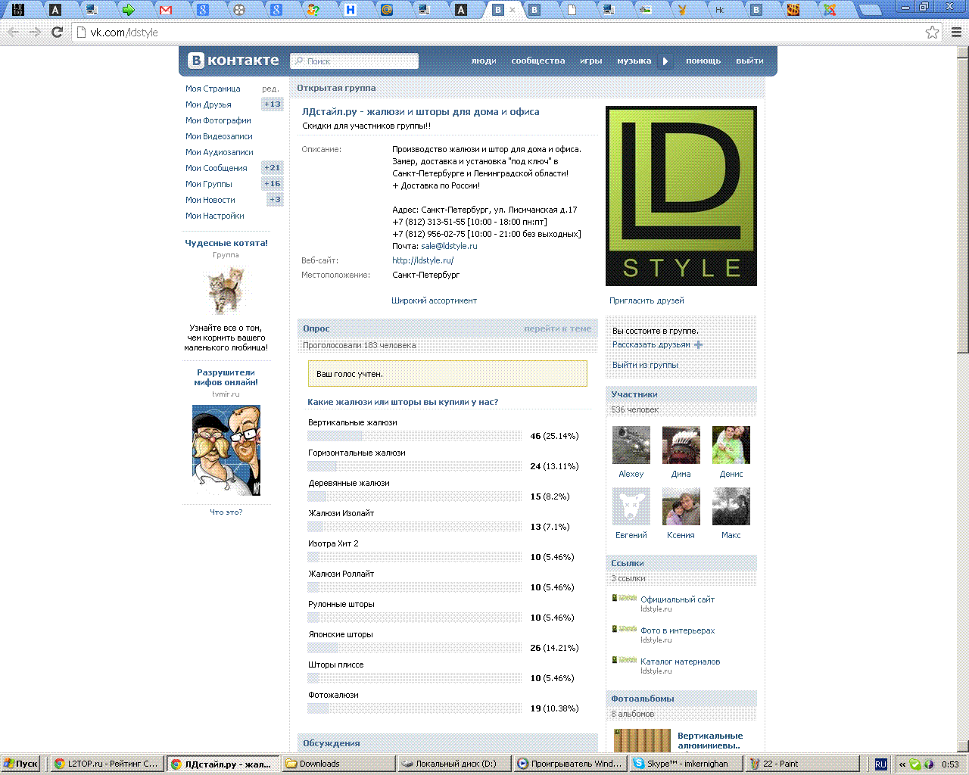Open Ксения's member avatar
Image resolution: width=969 pixels, height=775 pixels.
click(x=681, y=506)
